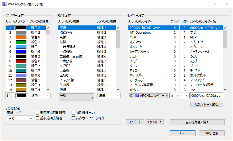Confirm with the OK button
Image resolution: width=233 pixels, height=141 pixels.
coord(183,133)
